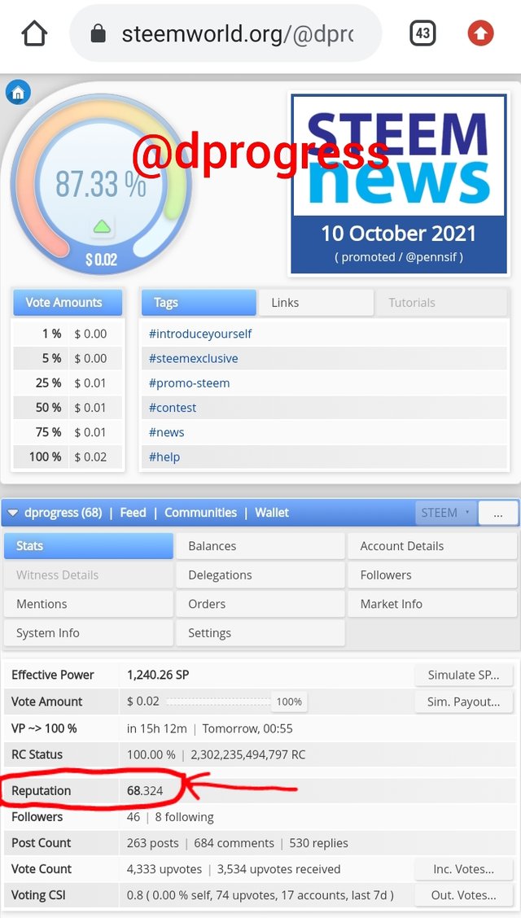Open the Feed link
Screen dimensions: 521x918
coord(133,513)
